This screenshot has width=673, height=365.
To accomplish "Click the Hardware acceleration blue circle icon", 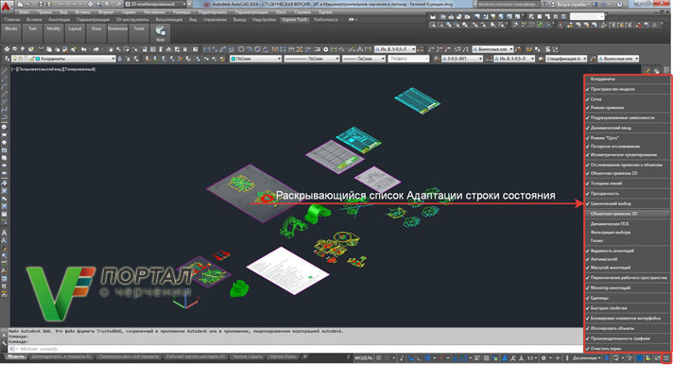I will pyautogui.click(x=639, y=357).
